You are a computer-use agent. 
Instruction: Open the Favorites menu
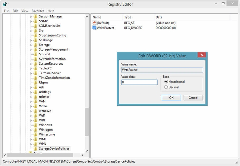[x=38, y=11]
